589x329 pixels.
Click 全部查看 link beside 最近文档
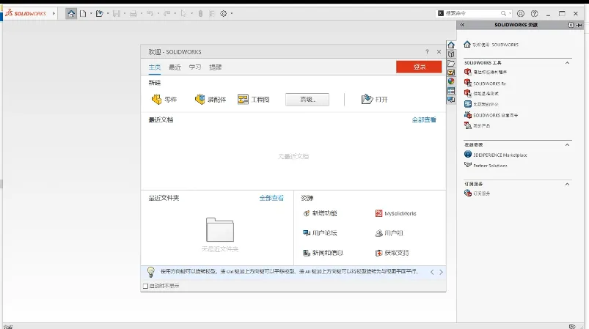(x=424, y=119)
